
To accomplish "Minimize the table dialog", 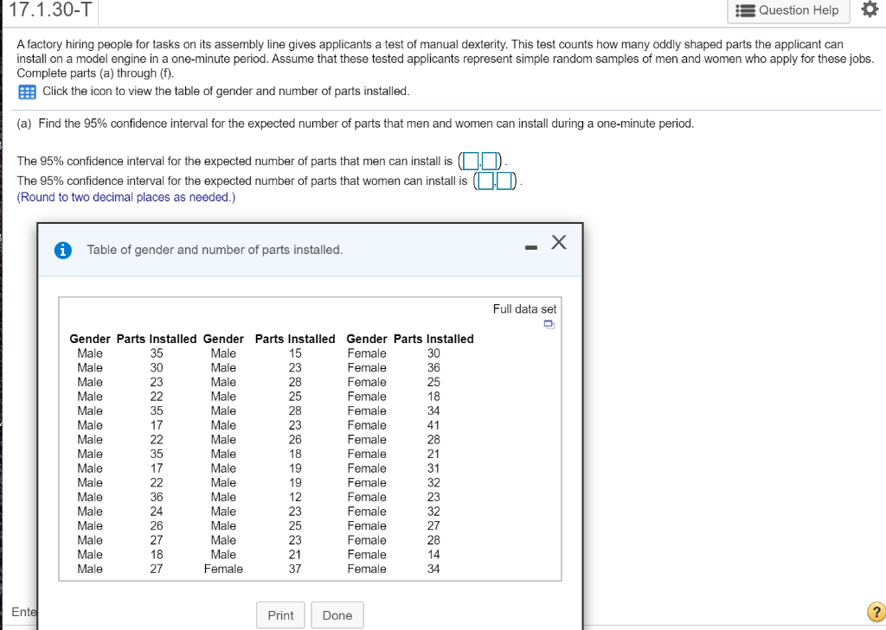I will pyautogui.click(x=530, y=247).
